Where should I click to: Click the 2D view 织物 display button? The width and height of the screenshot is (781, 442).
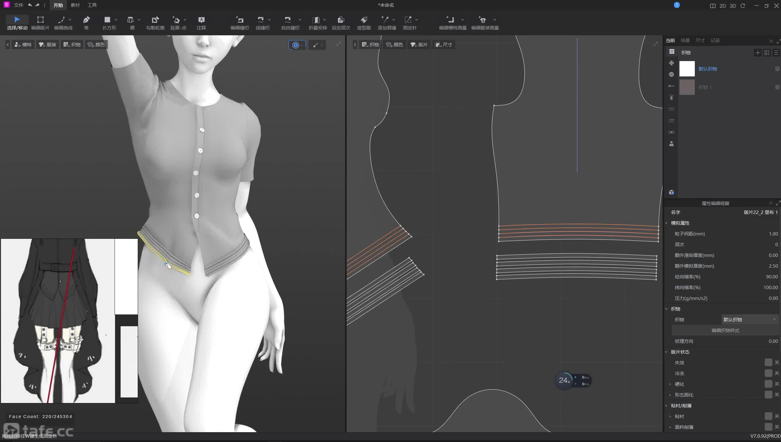point(370,45)
